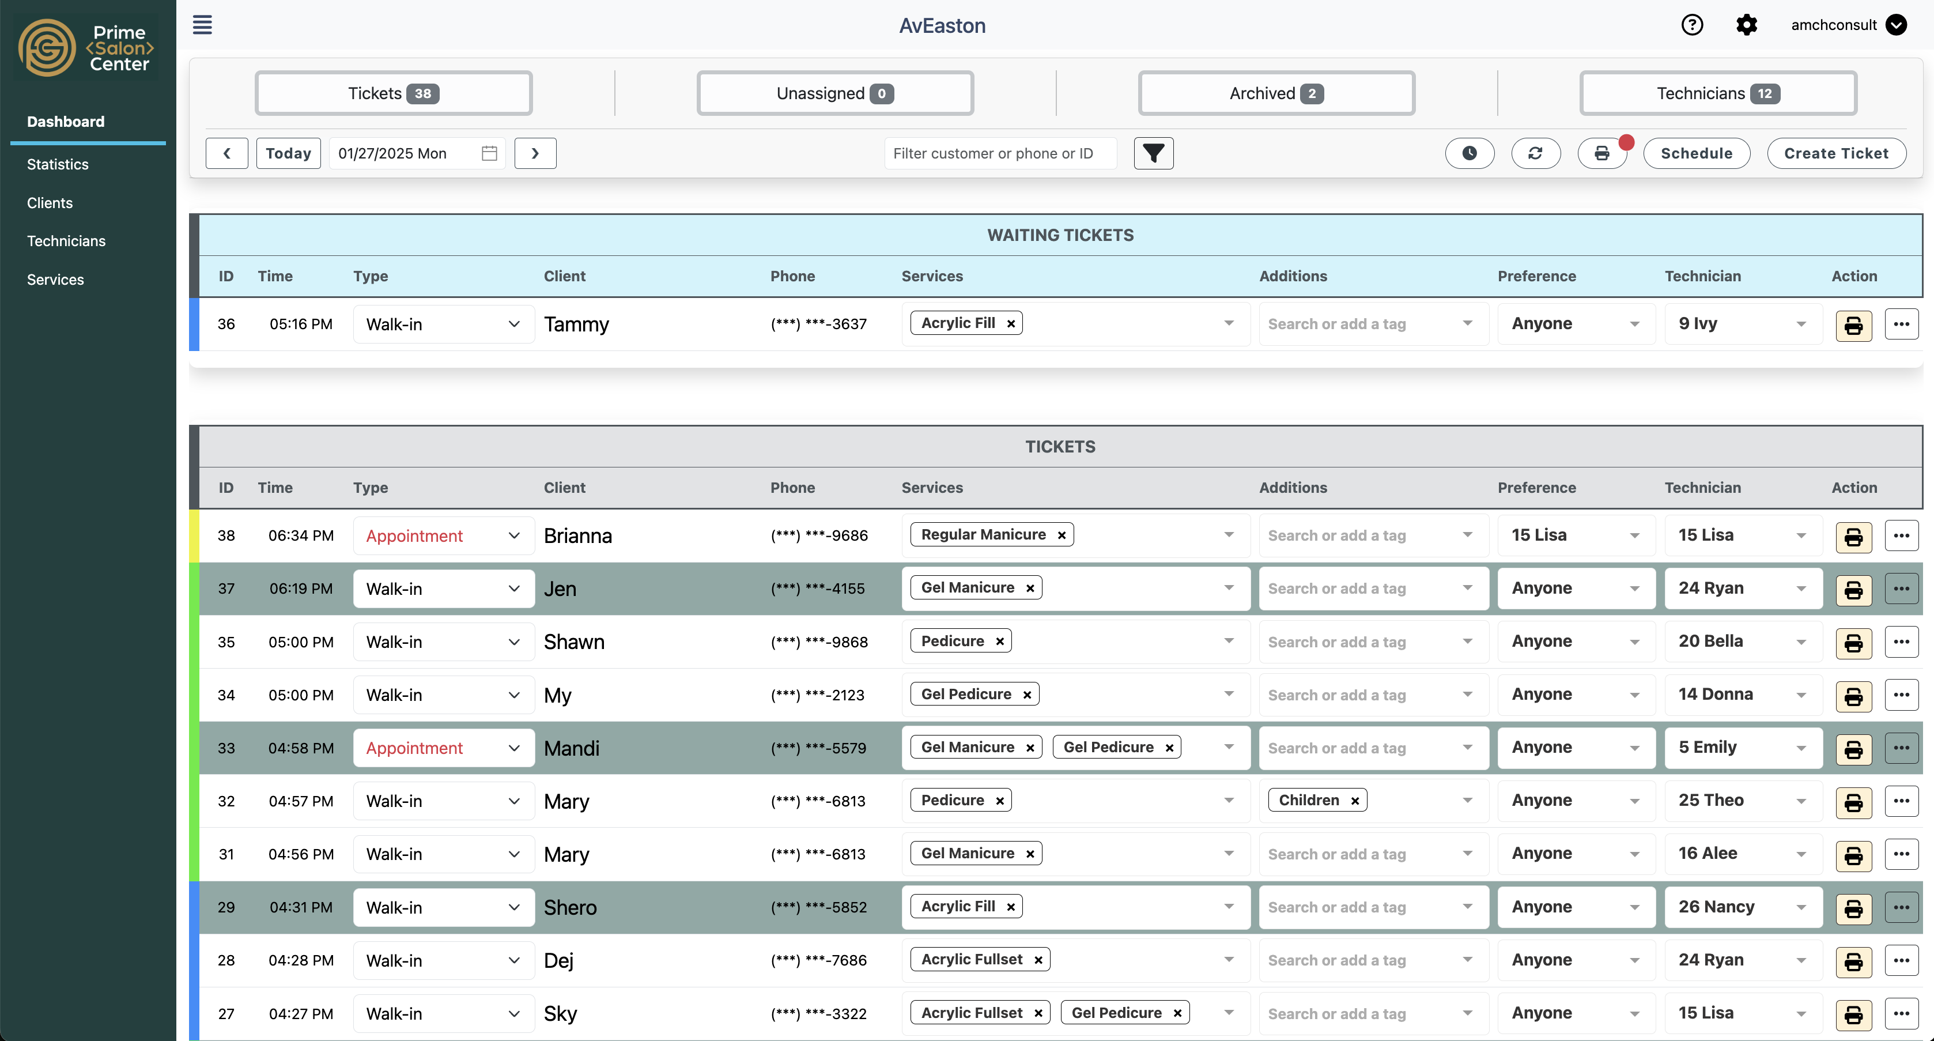The width and height of the screenshot is (1934, 1041).
Task: Click the hamburger menu icon
Action: point(202,25)
